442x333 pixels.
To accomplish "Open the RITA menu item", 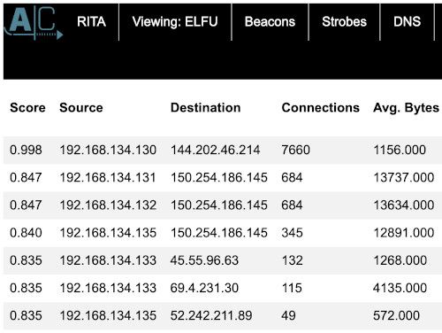I will coord(91,21).
